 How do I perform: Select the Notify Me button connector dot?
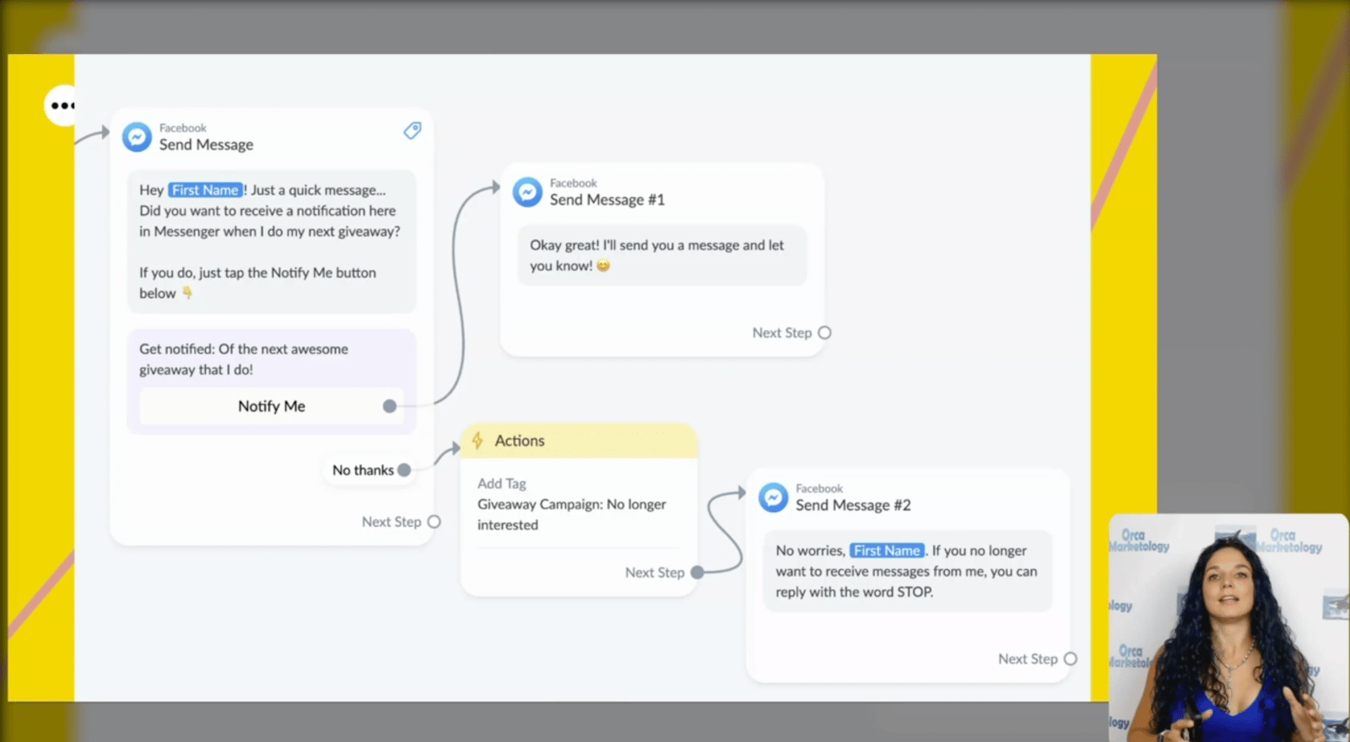click(389, 406)
